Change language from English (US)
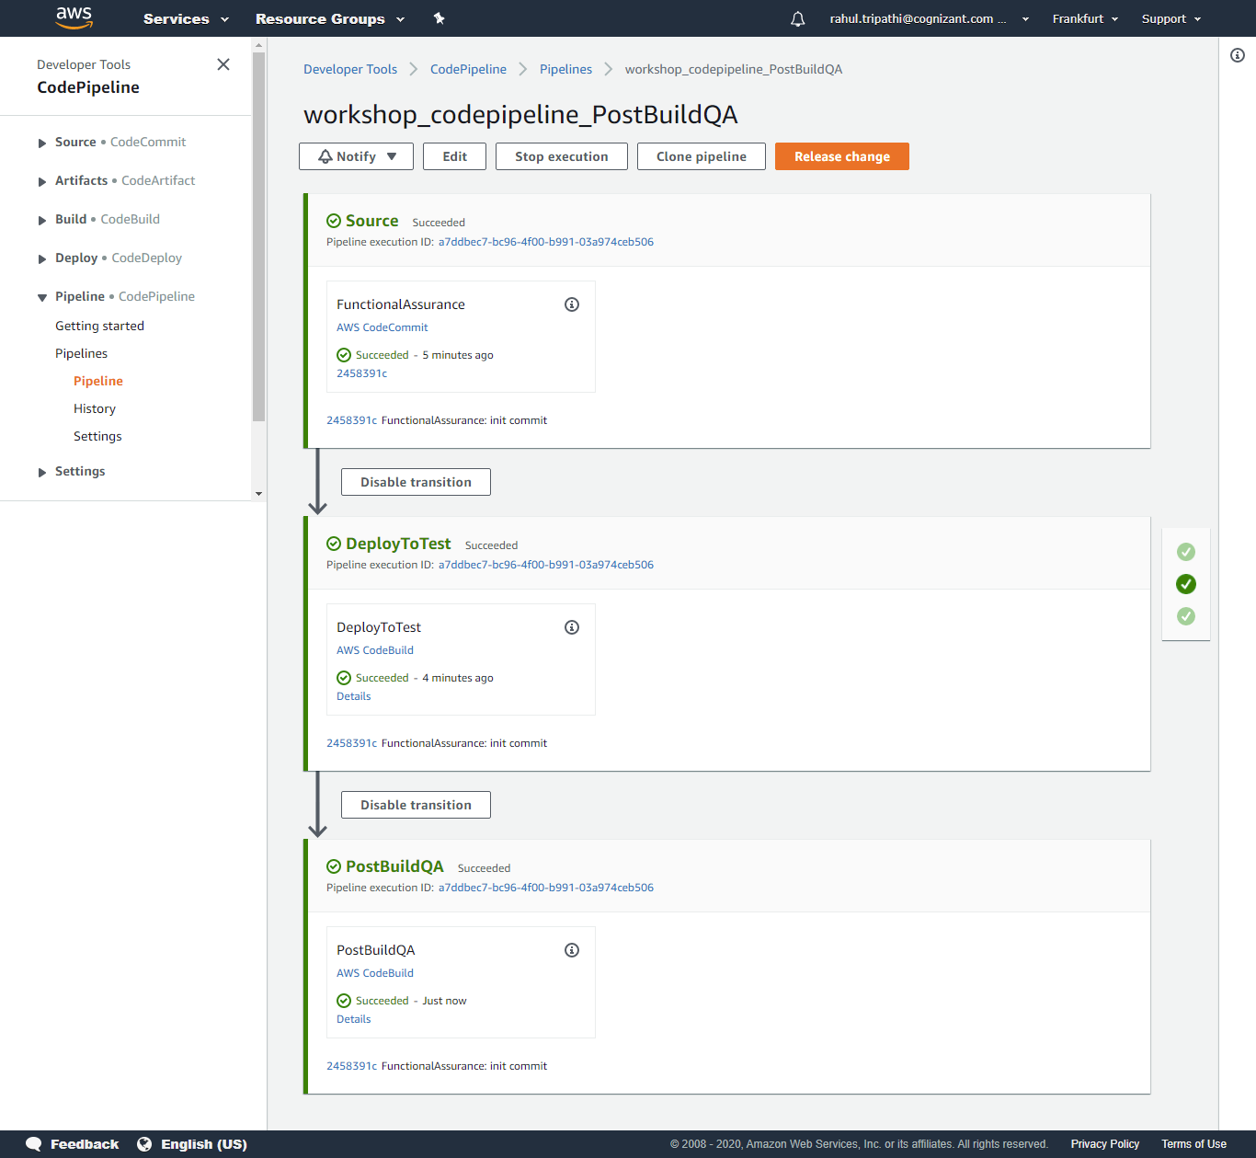 [x=204, y=1144]
